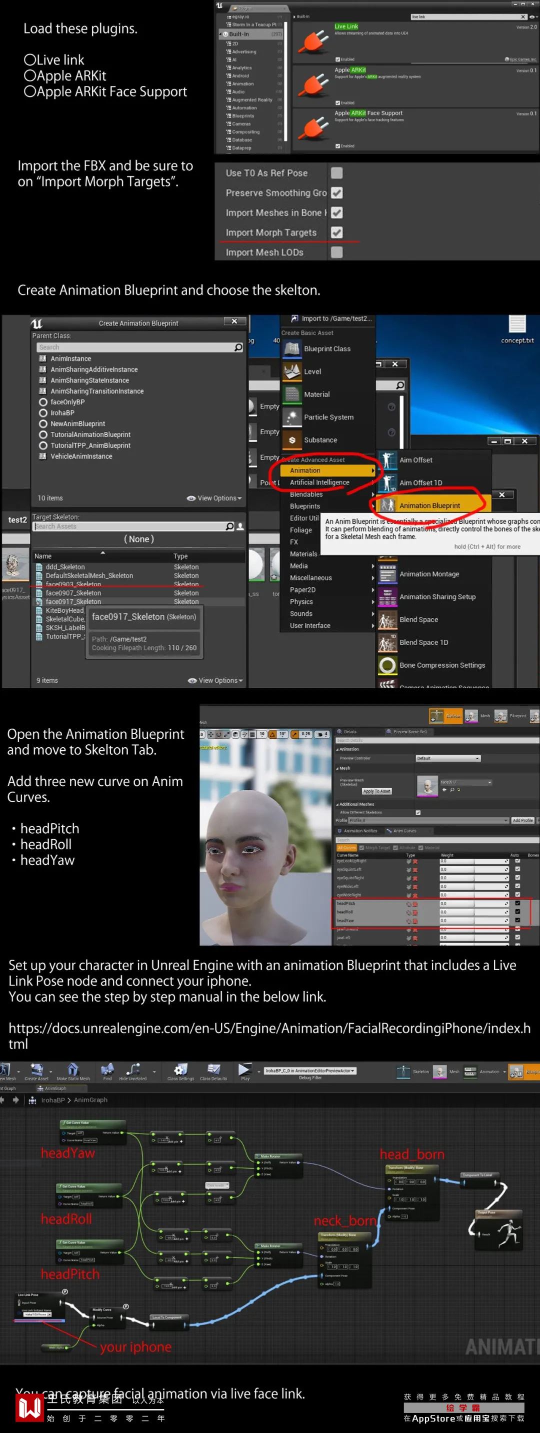Click the Apply To Asset button
The image size is (540, 1433).
pos(377,791)
